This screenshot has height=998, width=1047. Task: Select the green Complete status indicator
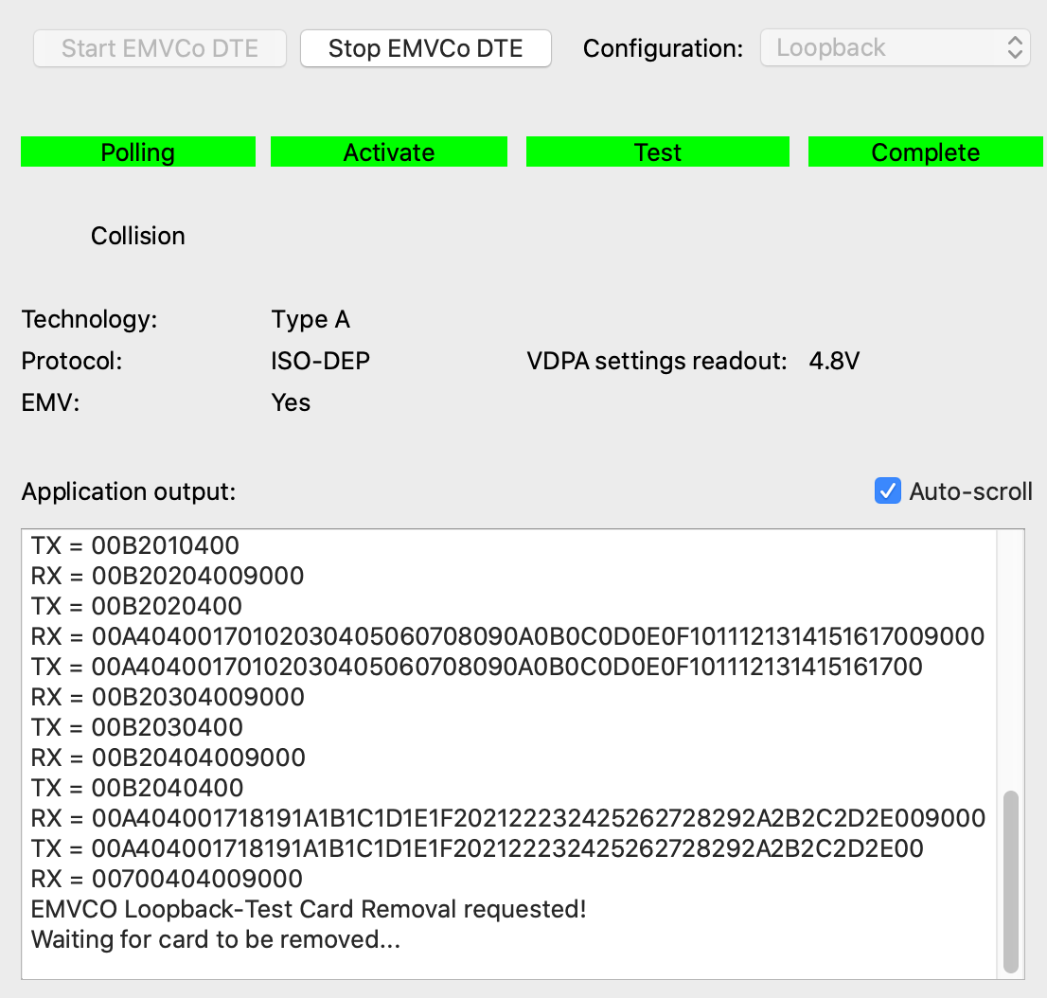926,151
